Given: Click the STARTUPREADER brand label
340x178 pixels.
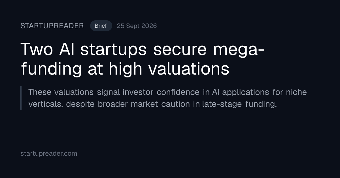Looking at the screenshot, I should [x=52, y=26].
